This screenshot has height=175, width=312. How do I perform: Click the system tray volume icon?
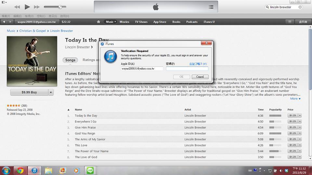coord(281,171)
